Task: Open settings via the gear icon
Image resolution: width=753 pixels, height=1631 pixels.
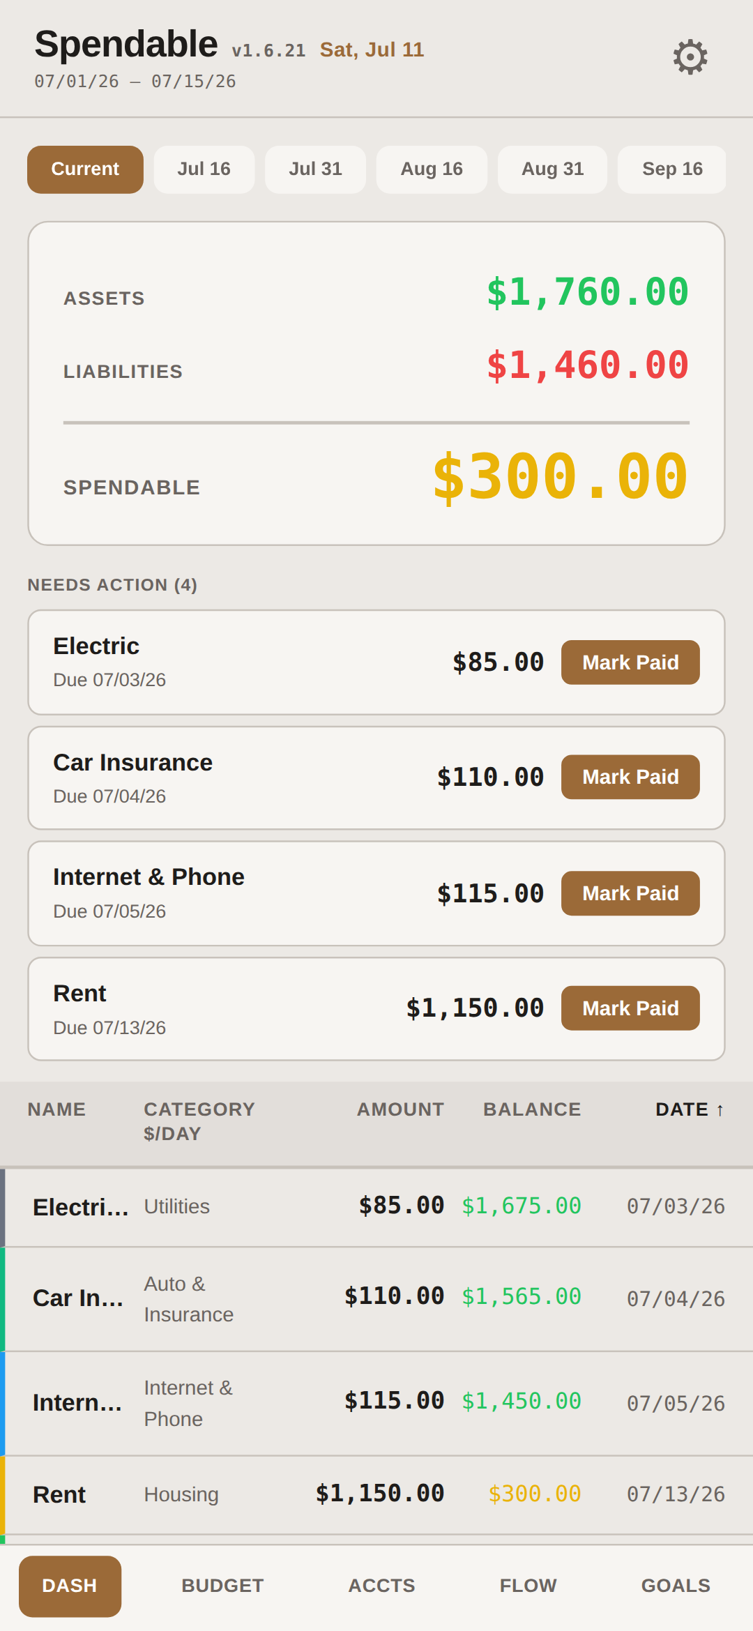Action: click(x=690, y=57)
